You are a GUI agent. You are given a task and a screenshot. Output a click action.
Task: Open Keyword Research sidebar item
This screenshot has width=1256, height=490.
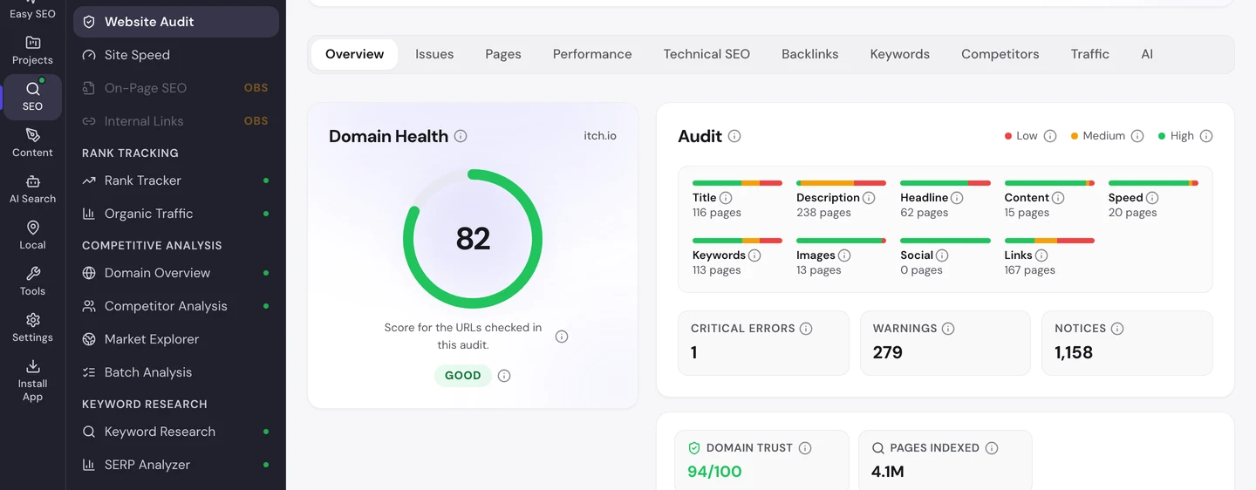click(x=176, y=432)
